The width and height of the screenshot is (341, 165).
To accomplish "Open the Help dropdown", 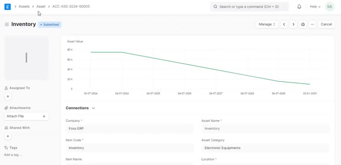I will 315,7.
